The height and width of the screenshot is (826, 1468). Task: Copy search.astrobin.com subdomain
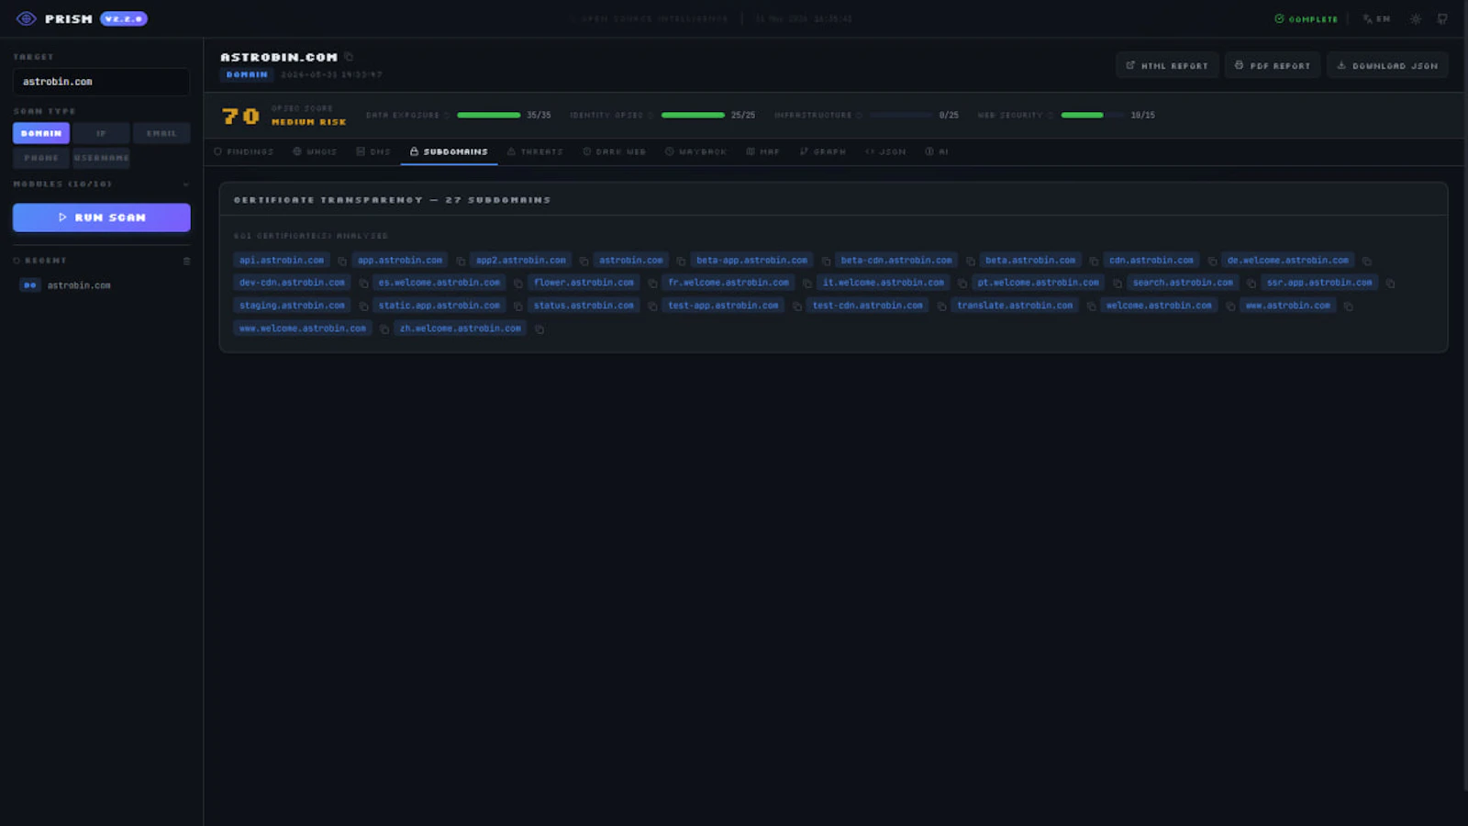click(1251, 284)
